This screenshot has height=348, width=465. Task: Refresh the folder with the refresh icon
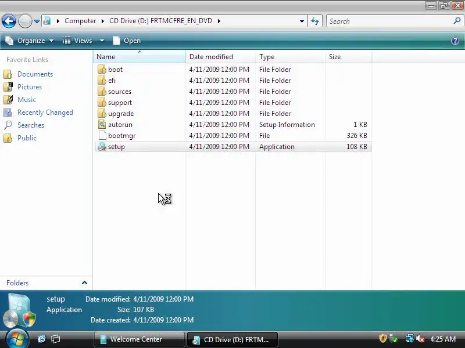coord(315,21)
